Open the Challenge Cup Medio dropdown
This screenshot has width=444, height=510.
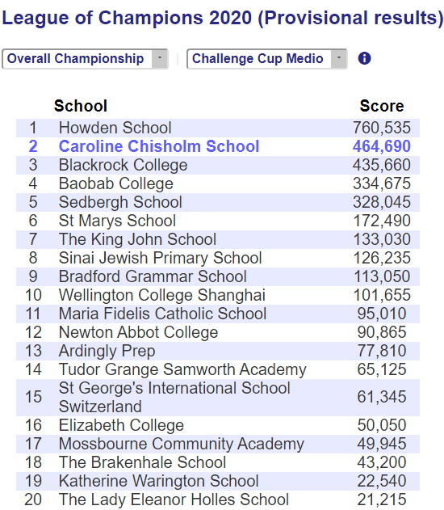click(x=267, y=59)
